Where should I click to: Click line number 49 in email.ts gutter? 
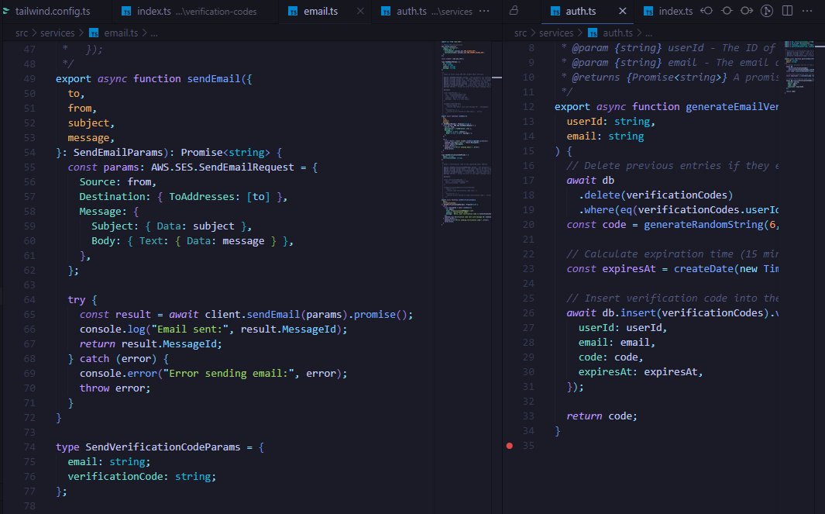(x=29, y=78)
